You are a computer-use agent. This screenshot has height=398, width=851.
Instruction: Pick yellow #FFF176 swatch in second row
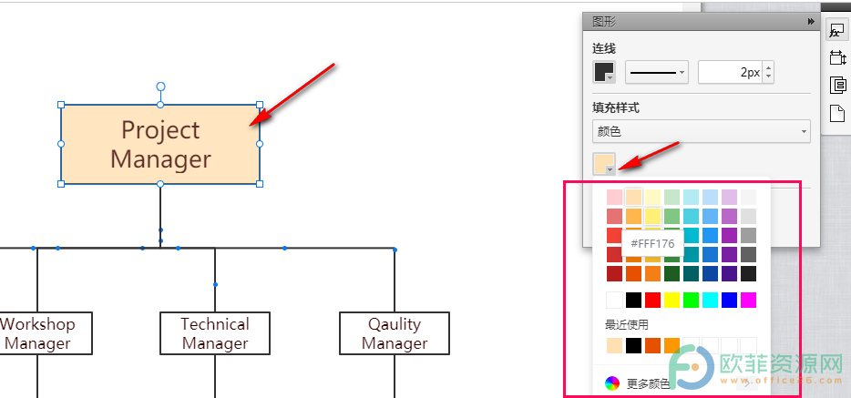pyautogui.click(x=653, y=217)
